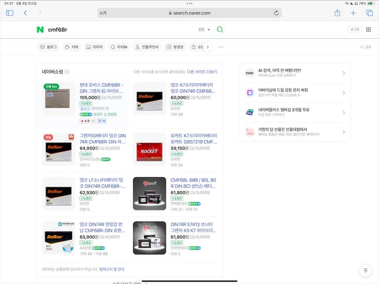Switch to the 동영상 tab
This screenshot has width=379, height=284.
click(175, 47)
